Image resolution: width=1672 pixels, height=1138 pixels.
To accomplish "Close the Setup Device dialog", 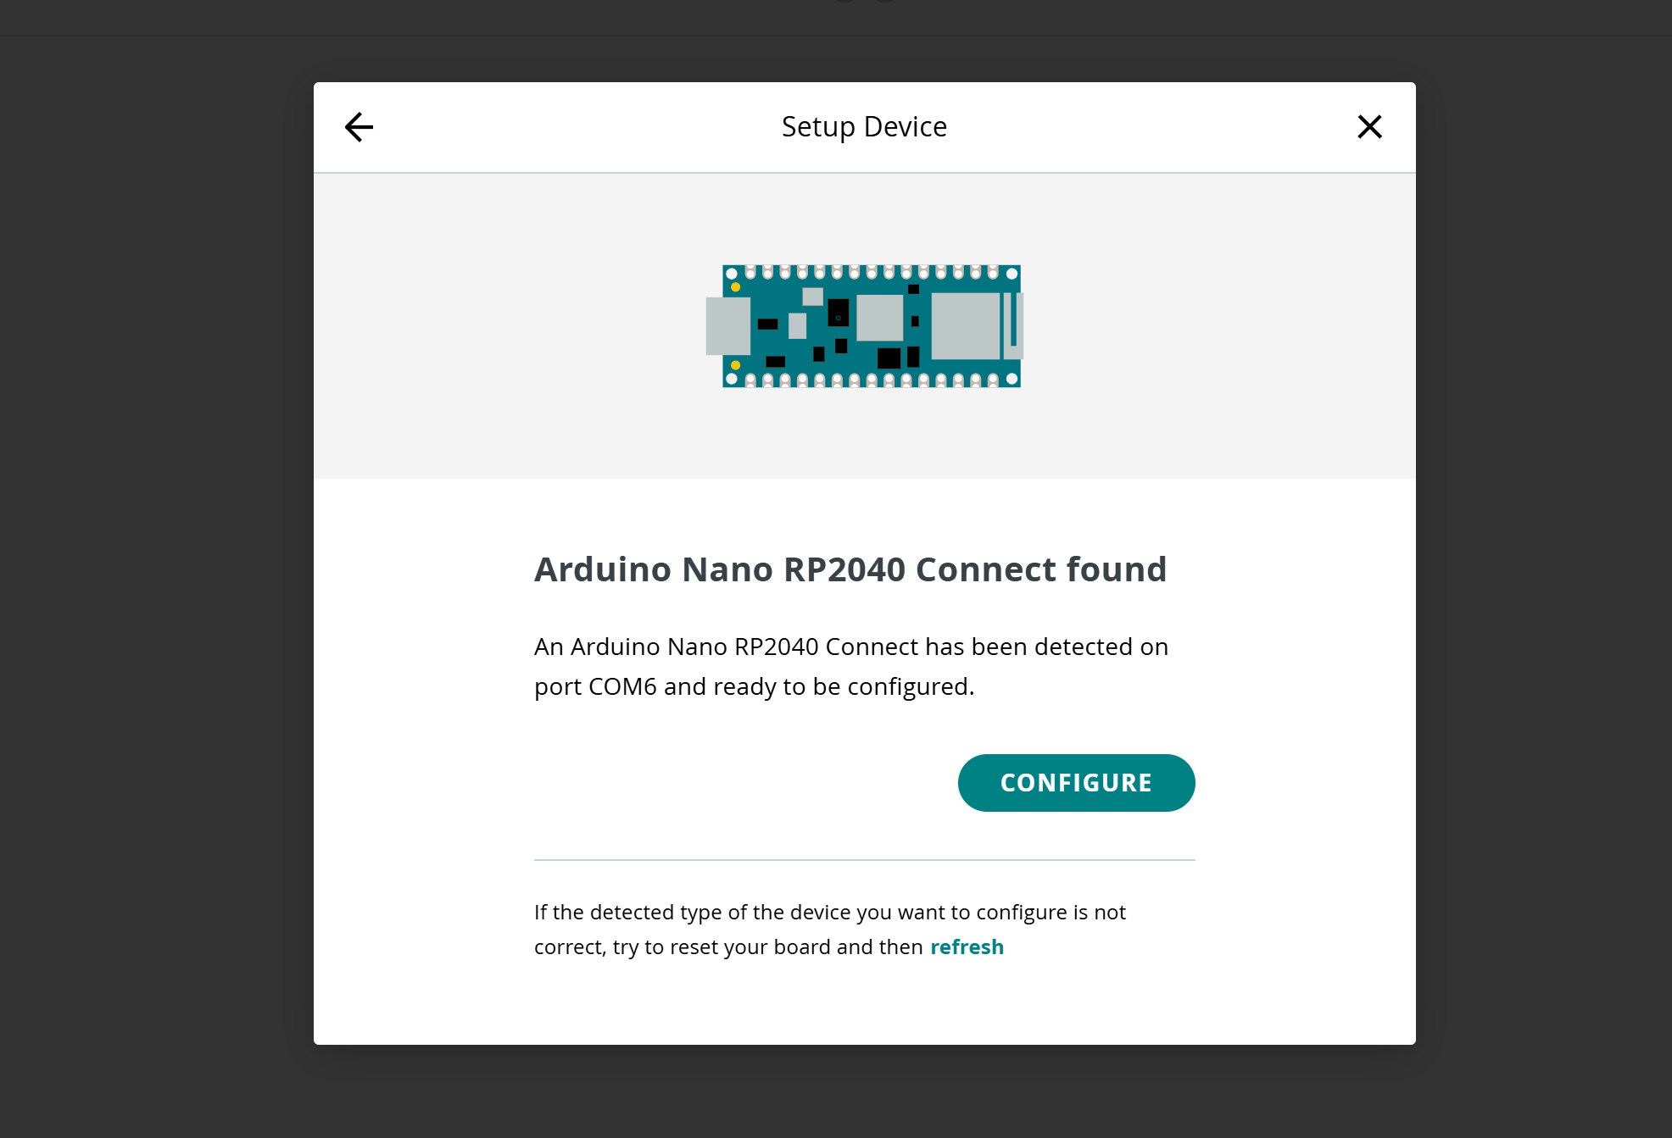I will 1369,127.
